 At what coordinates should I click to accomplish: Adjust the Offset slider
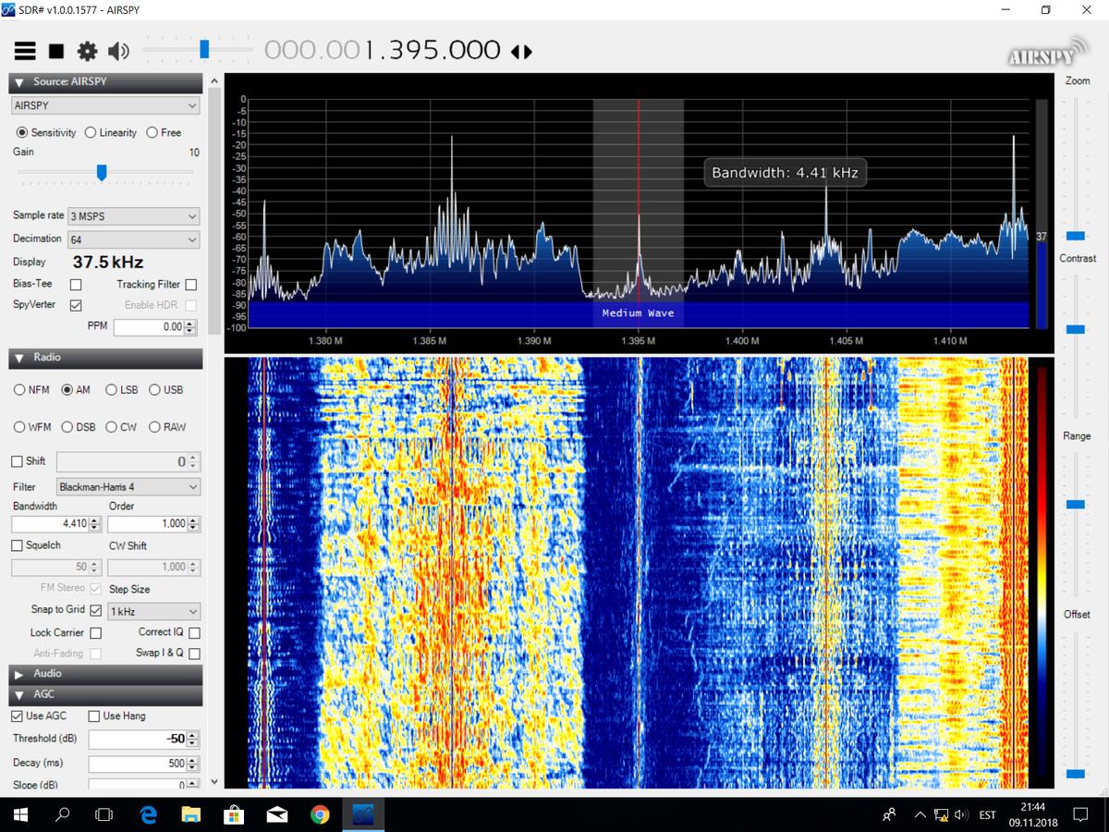[x=1076, y=774]
